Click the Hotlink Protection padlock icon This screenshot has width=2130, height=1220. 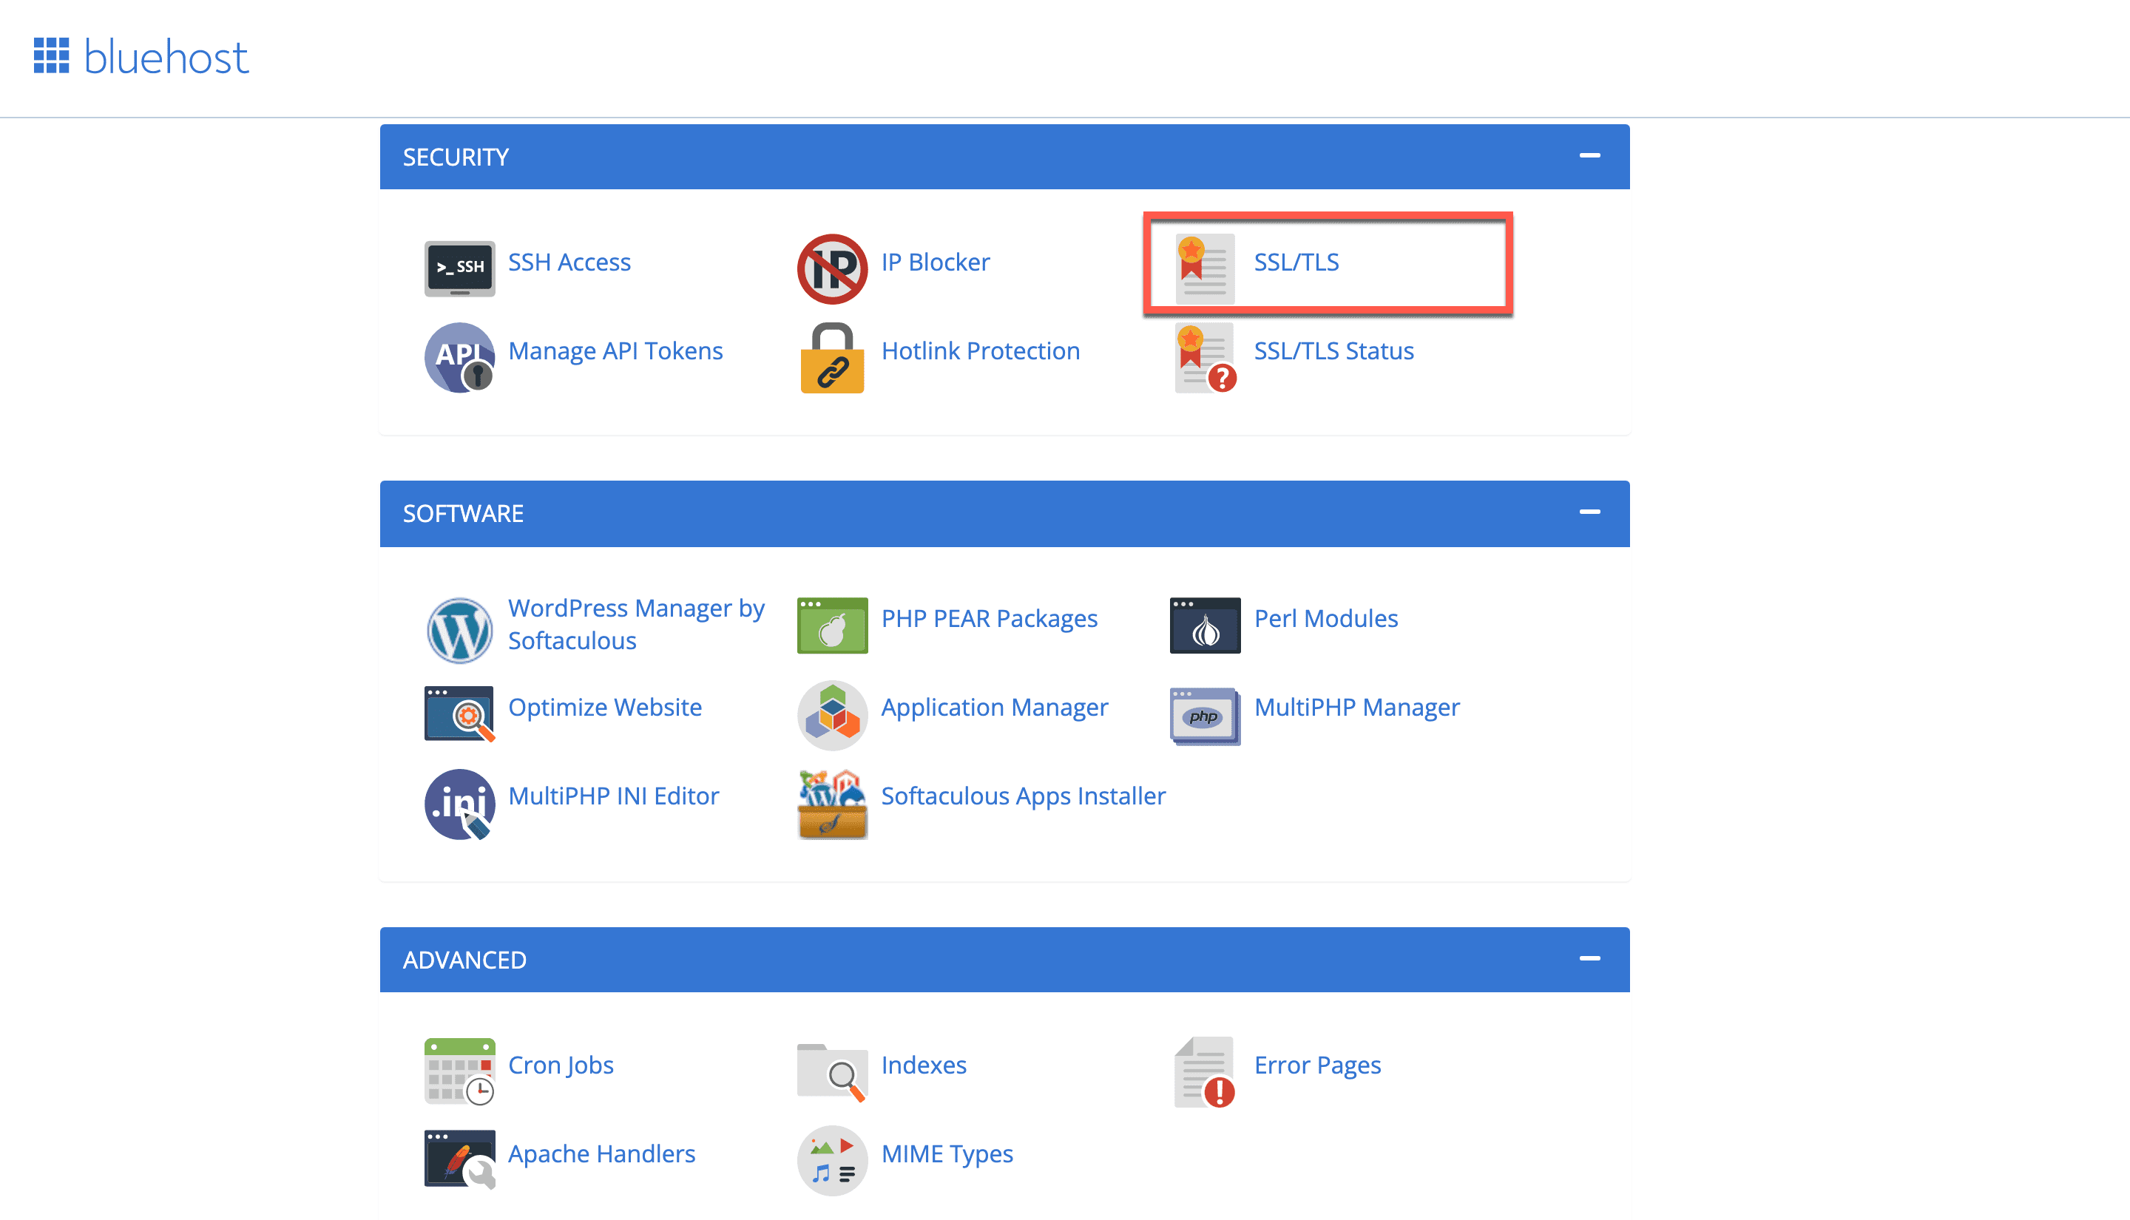831,358
